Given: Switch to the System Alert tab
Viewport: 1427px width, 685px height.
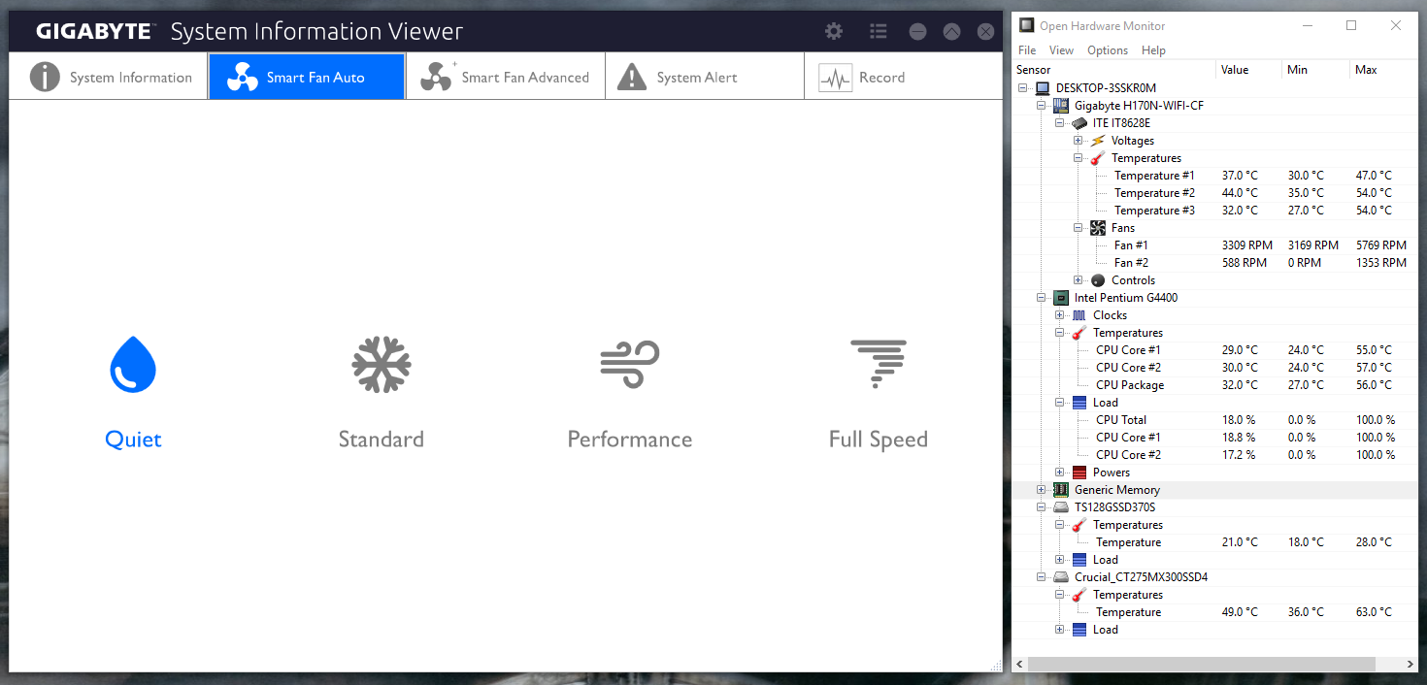Looking at the screenshot, I should pyautogui.click(x=704, y=77).
